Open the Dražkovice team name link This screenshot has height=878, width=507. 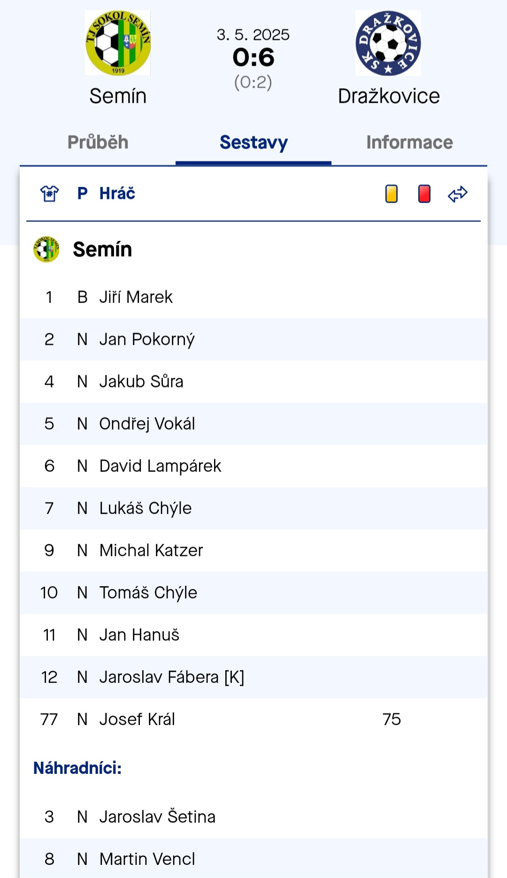pos(389,96)
